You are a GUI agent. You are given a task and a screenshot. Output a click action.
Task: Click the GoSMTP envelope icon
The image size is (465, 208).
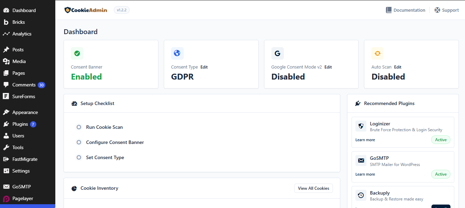[x=361, y=160]
